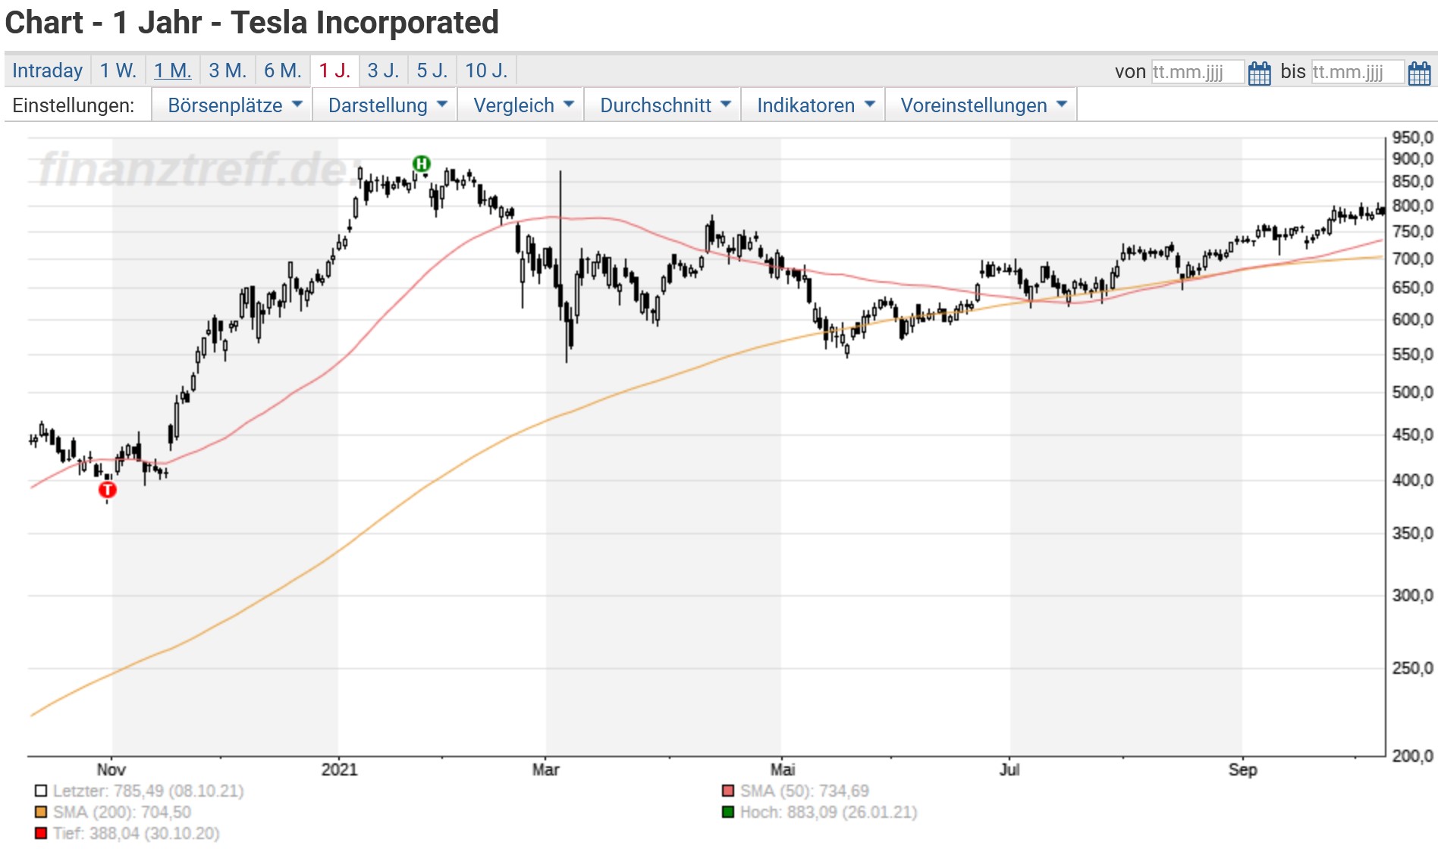Click the 'Nov' x-axis label
Screen dimensions: 1438x849
click(111, 769)
